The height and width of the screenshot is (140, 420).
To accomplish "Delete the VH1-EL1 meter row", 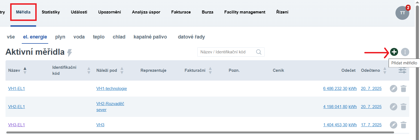I will 403,89.
